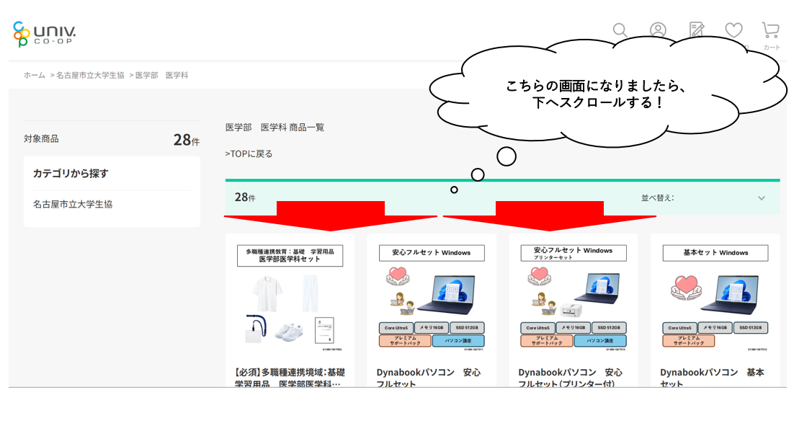Open 名古屋市立大学生協 breadcrumb link
The width and height of the screenshot is (794, 431).
tap(90, 75)
